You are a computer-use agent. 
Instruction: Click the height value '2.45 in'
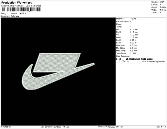pos(163,7)
